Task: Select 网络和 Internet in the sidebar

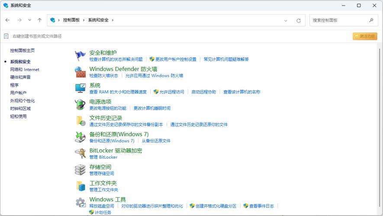Action: coord(25,70)
